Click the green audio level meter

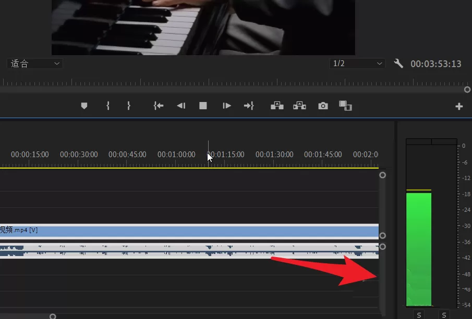[419, 249]
